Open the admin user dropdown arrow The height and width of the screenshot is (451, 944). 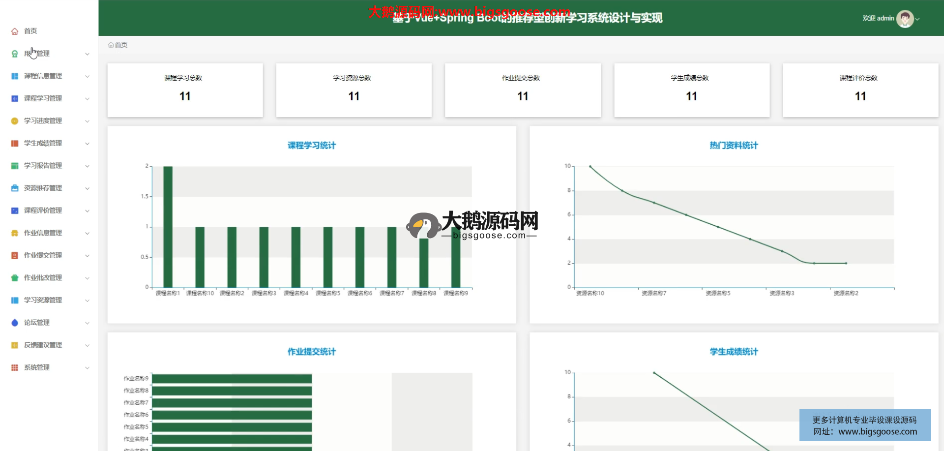[x=917, y=19]
